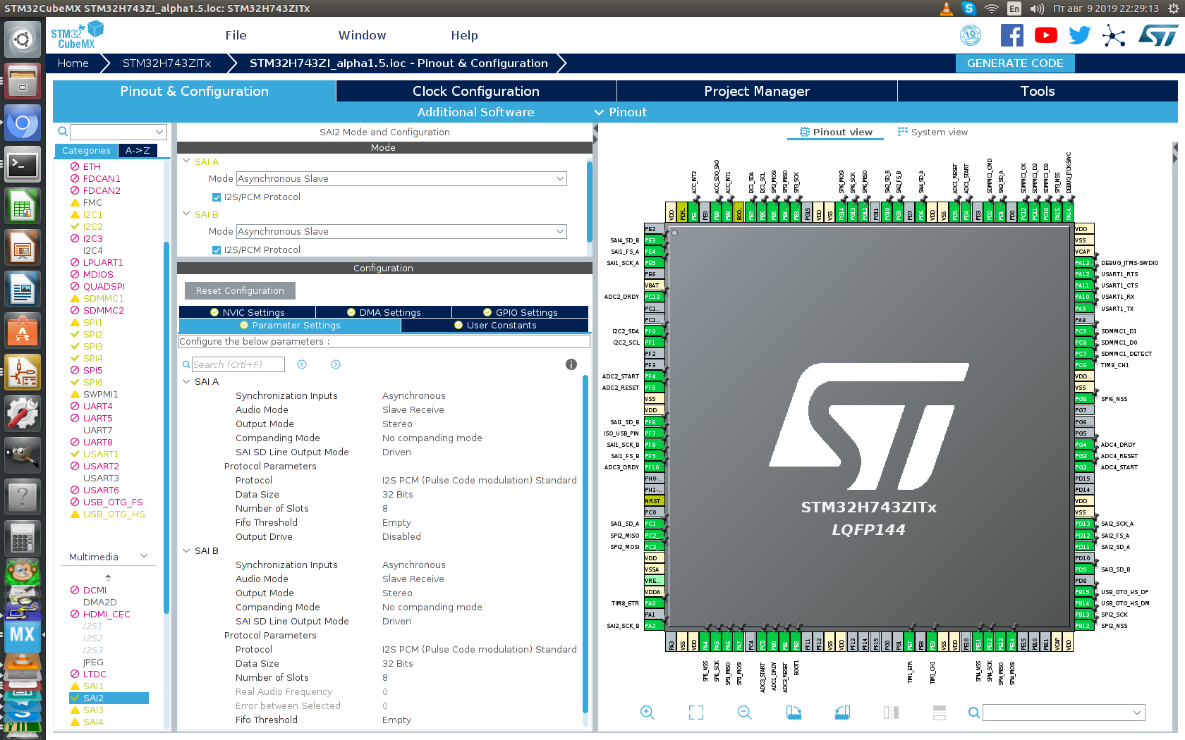Switch to the Clock Configuration tab

(x=476, y=91)
